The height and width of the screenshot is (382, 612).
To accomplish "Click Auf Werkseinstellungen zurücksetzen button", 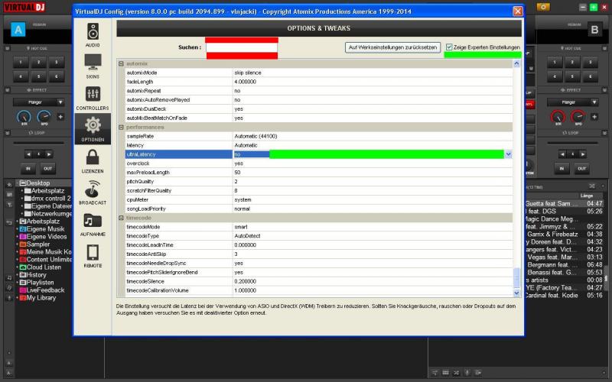I will [x=392, y=47].
